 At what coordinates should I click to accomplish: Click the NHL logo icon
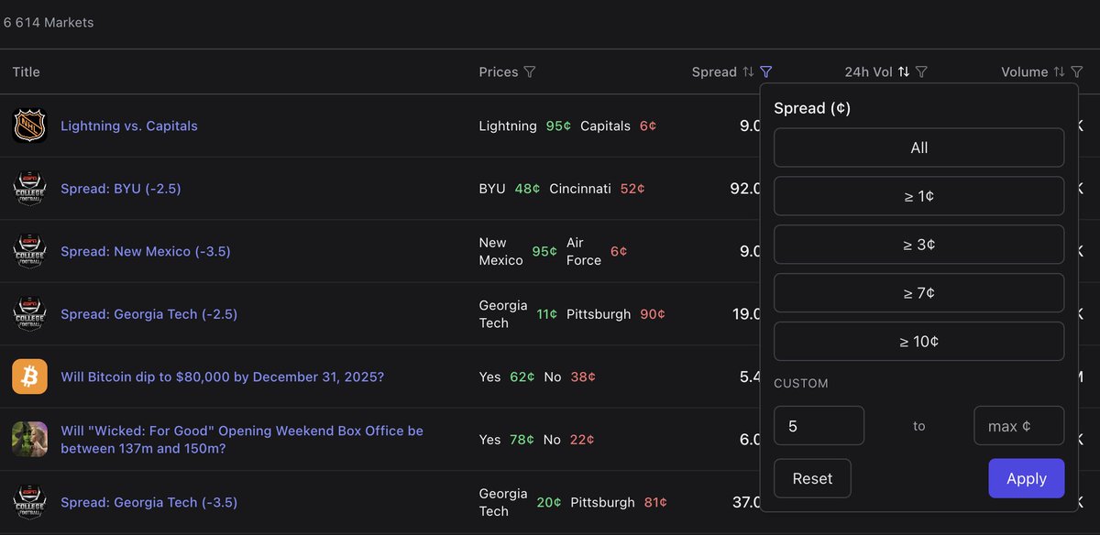29,126
